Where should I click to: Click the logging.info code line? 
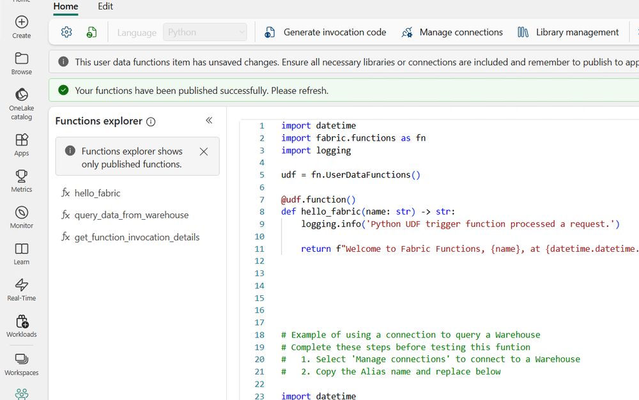pos(460,224)
